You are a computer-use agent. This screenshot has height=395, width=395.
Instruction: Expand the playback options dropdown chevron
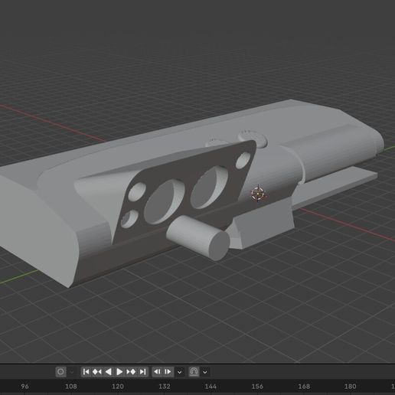180,372
